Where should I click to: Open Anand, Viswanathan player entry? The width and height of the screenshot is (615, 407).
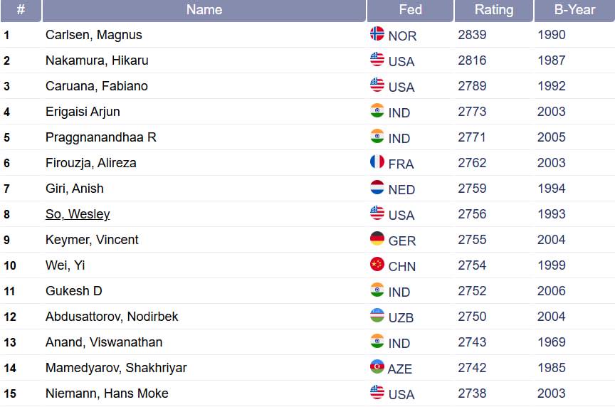[104, 342]
